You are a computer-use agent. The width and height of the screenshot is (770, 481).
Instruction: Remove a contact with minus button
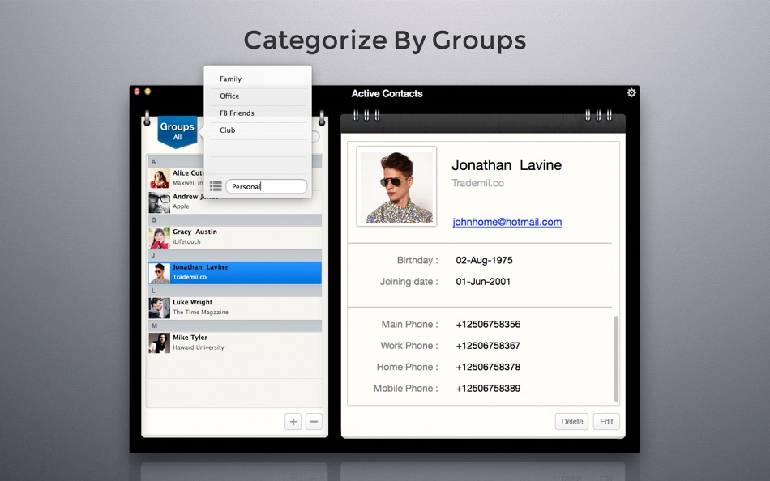[314, 421]
